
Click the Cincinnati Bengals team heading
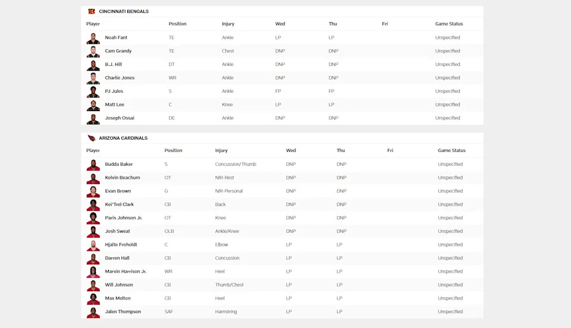[124, 11]
